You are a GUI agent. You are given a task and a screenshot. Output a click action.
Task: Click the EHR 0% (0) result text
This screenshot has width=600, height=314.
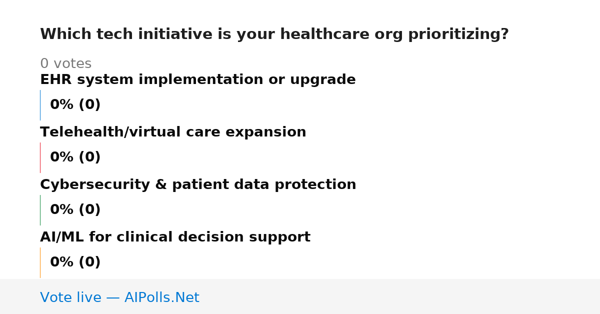click(x=75, y=105)
